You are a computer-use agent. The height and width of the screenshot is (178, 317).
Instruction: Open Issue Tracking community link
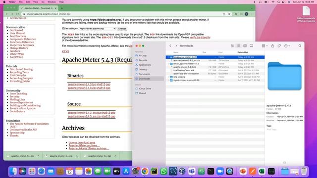pos(18,93)
